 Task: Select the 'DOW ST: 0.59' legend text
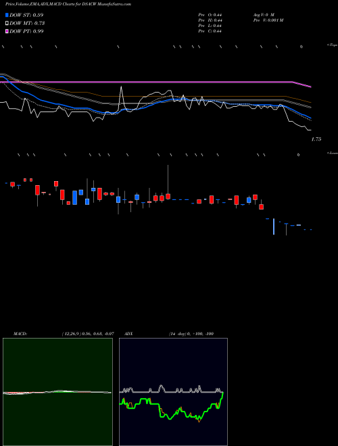coord(26,15)
